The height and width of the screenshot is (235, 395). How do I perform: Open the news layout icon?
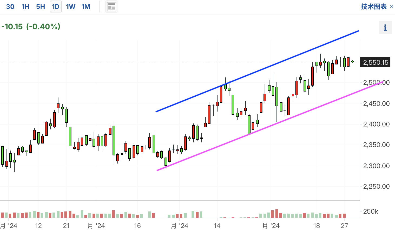(x=111, y=7)
